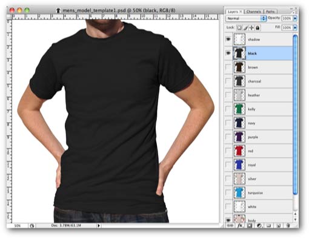Open the Opacity slider arrow
Screen dimensions: 309x238
coord(295,18)
